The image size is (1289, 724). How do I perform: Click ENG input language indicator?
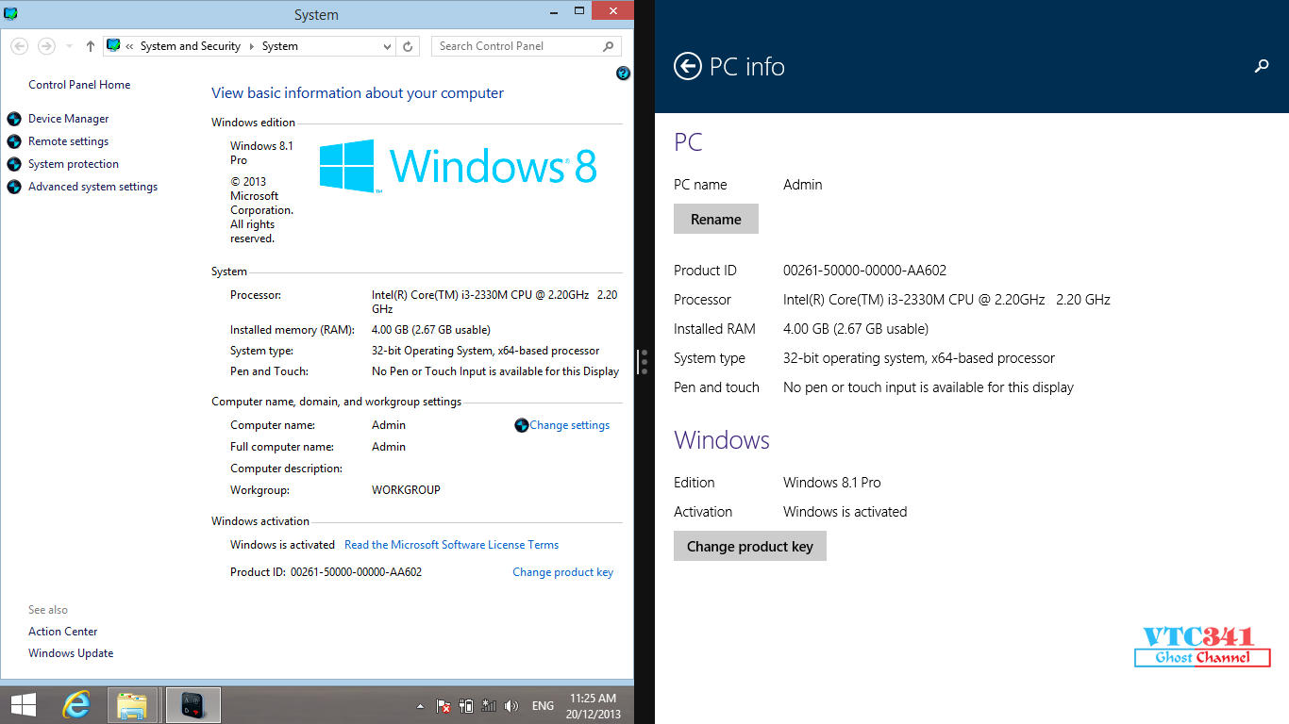(x=543, y=706)
